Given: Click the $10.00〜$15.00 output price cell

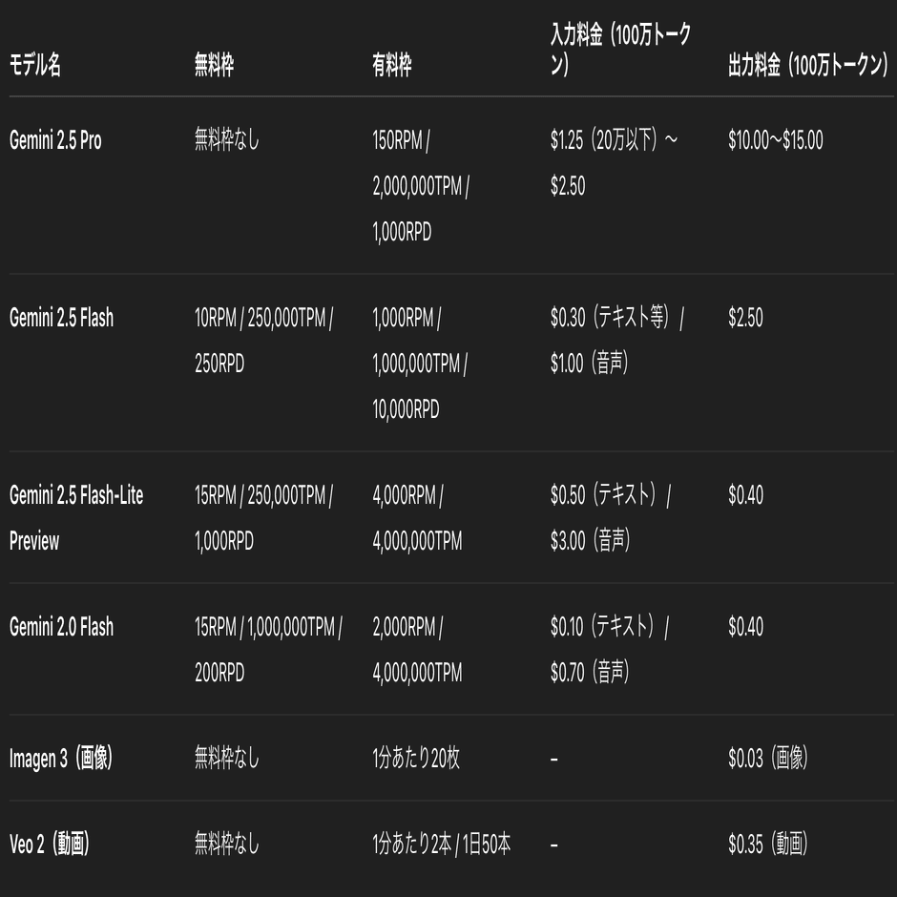Looking at the screenshot, I should [x=775, y=141].
